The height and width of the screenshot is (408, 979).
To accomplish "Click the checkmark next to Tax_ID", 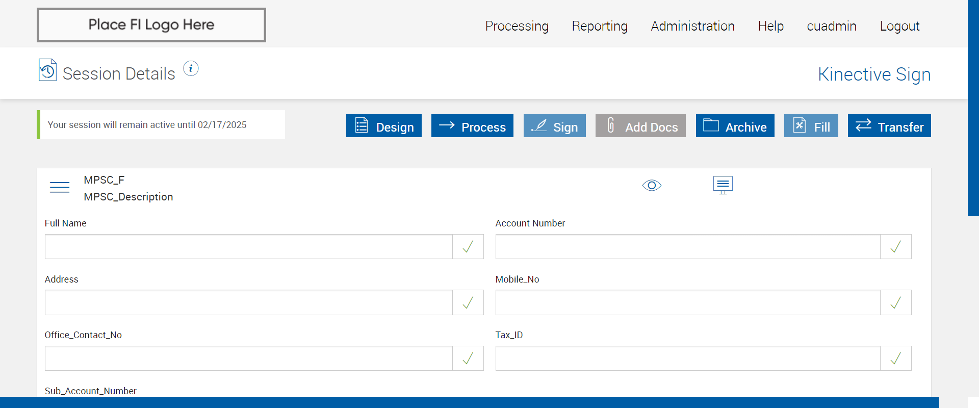I will 896,359.
